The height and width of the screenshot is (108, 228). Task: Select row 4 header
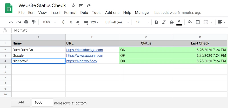[5, 61]
